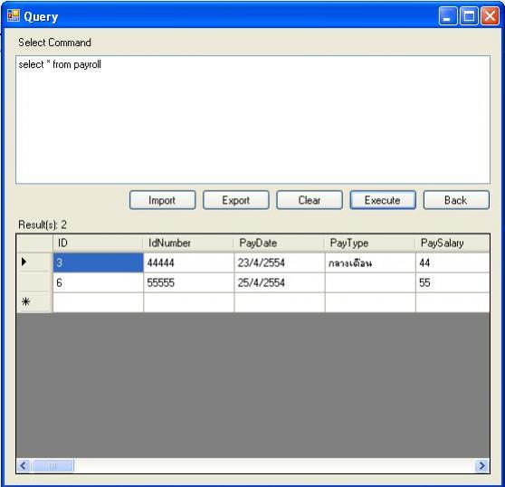Click the Query app icon in title bar

coord(14,15)
